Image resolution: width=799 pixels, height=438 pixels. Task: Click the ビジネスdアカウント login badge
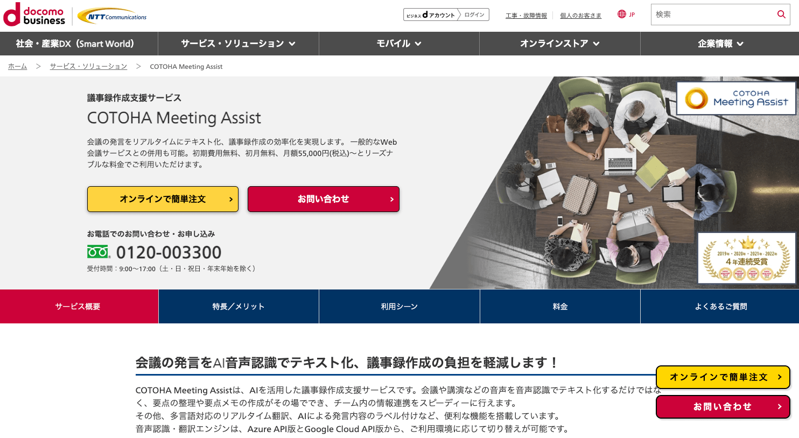[x=446, y=15]
